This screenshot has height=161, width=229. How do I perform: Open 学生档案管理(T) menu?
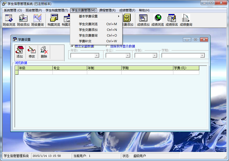click(57, 10)
